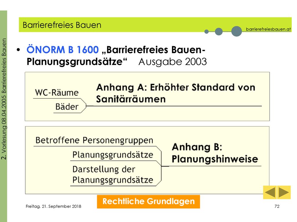This screenshot has width=297, height=222.
Task: Click the orange Rechtliche Grundlagen button
Action: (148, 201)
